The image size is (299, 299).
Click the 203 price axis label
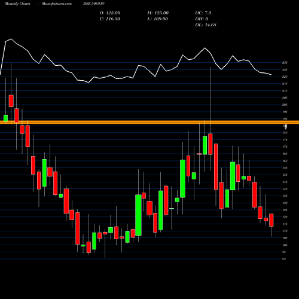pyautogui.click(x=285, y=105)
